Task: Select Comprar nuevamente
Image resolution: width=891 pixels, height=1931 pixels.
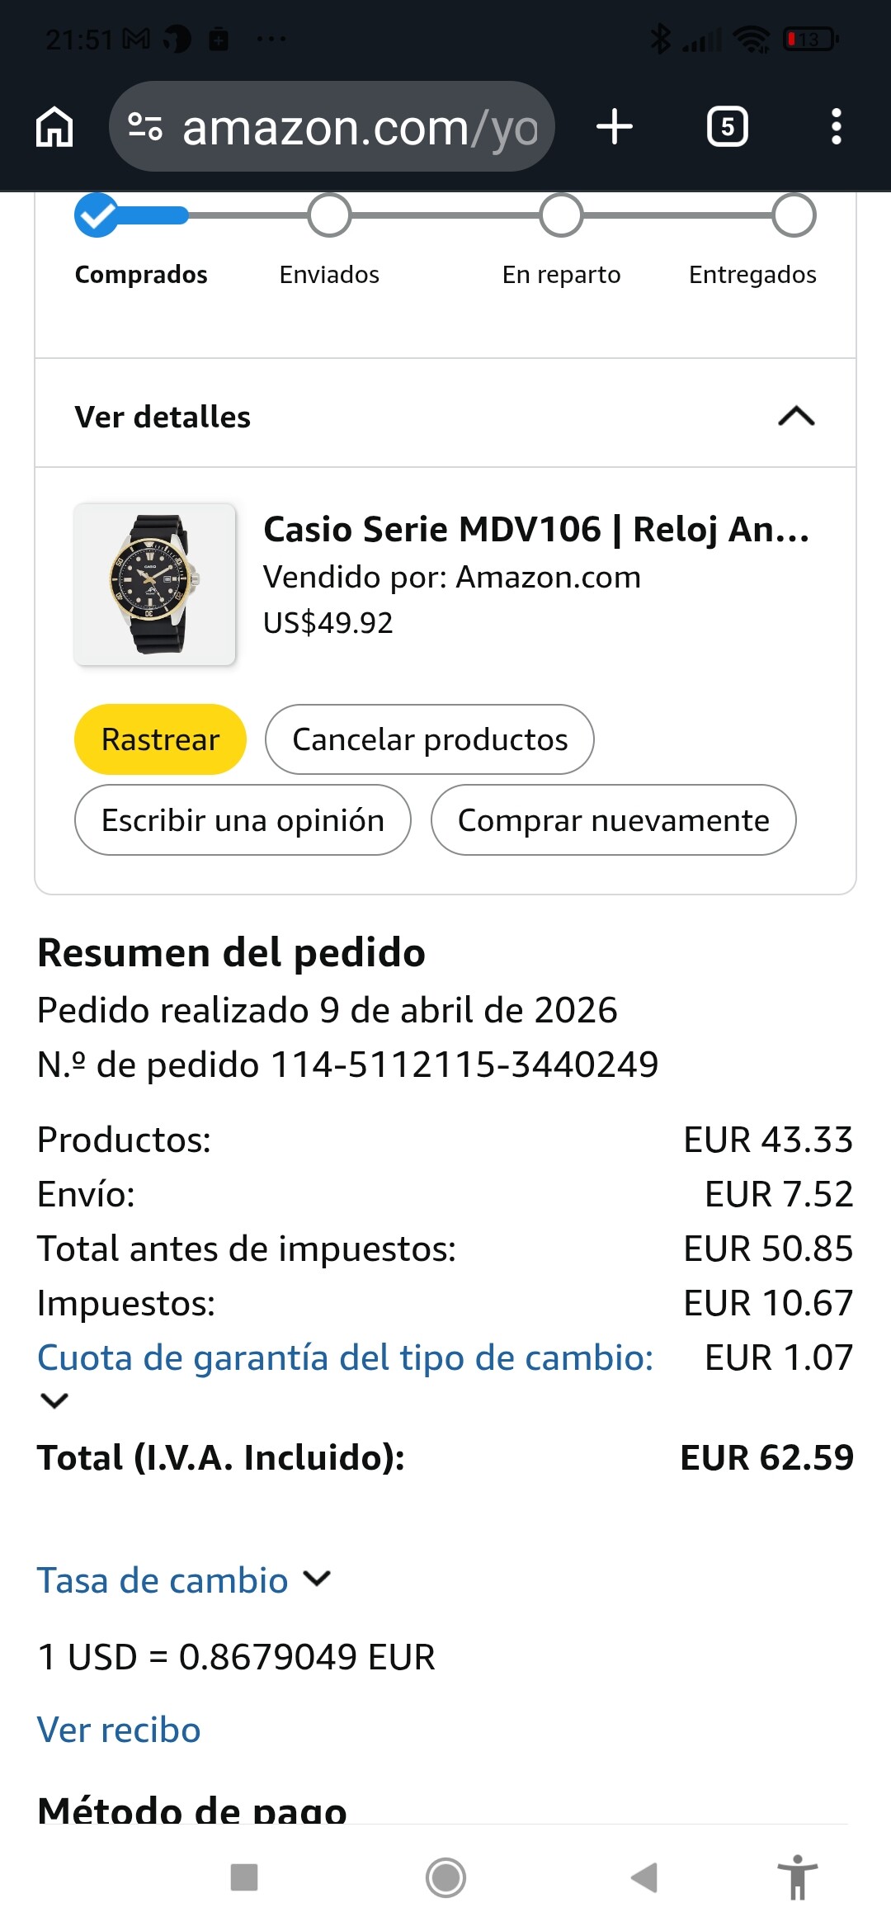Action: pos(613,820)
